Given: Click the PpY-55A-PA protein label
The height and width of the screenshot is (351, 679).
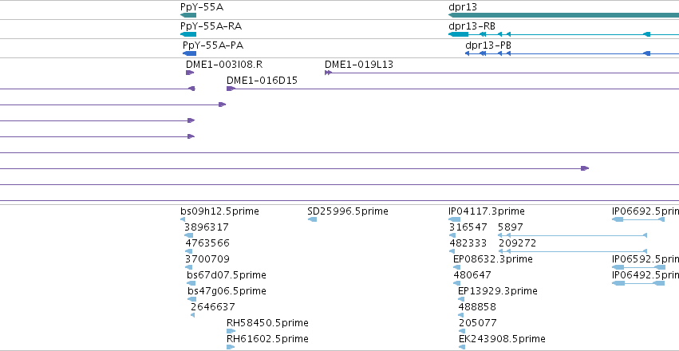Looking at the screenshot, I should pyautogui.click(x=212, y=45).
